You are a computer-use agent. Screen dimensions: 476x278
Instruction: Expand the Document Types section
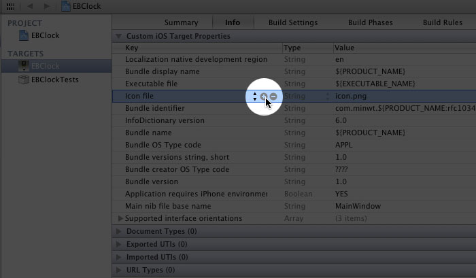point(119,231)
